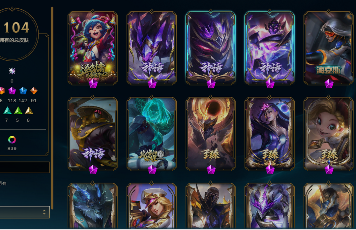Open the blue wolf skin card
356x230 pixels.
pyautogui.click(x=93, y=206)
